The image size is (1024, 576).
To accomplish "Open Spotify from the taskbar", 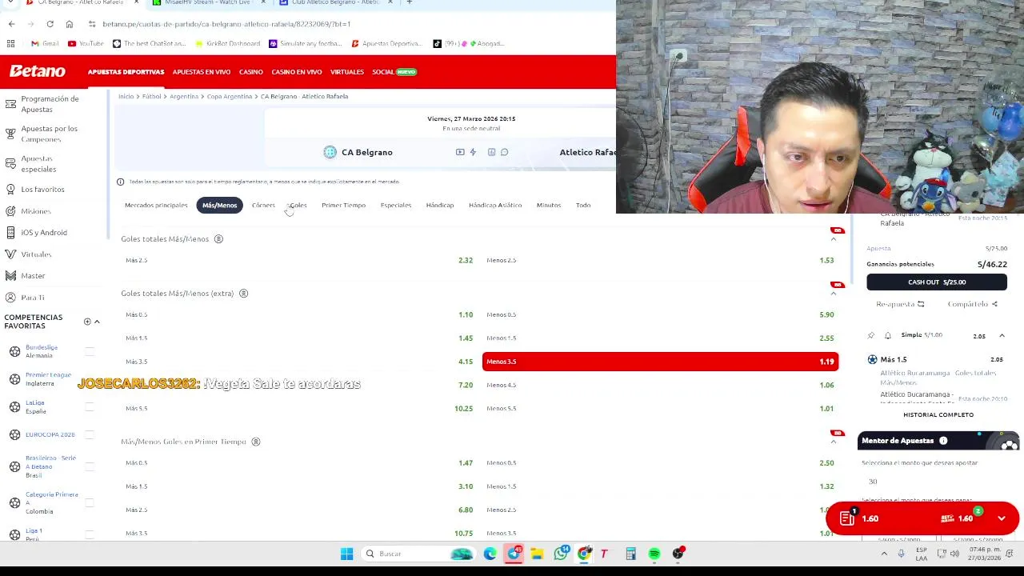I will (x=654, y=554).
